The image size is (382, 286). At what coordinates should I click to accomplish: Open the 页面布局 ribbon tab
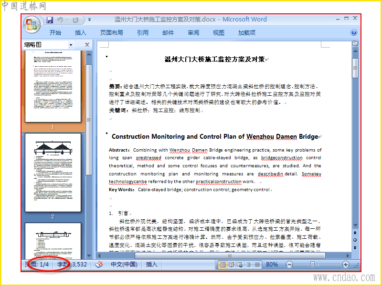[x=111, y=32]
